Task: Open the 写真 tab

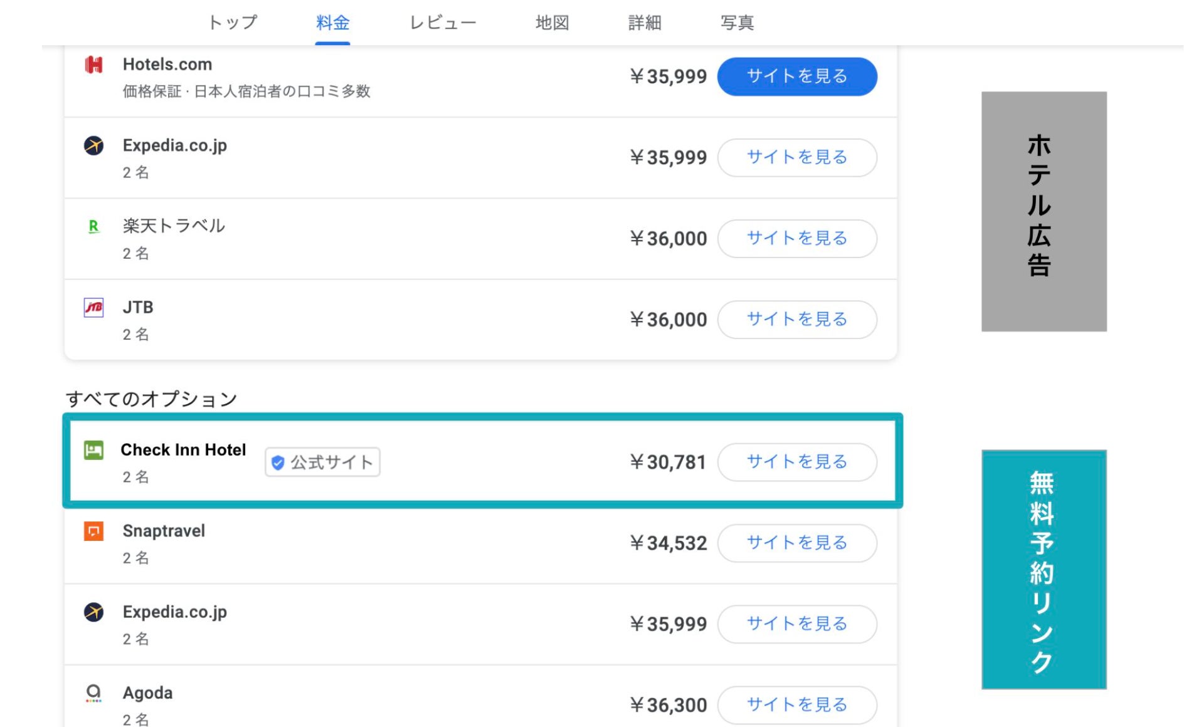Action: 737,23
